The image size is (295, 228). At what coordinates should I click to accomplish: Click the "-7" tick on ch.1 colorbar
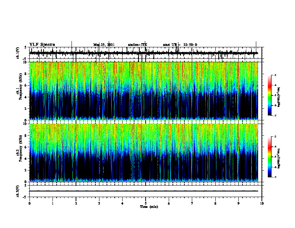click(x=275, y=115)
